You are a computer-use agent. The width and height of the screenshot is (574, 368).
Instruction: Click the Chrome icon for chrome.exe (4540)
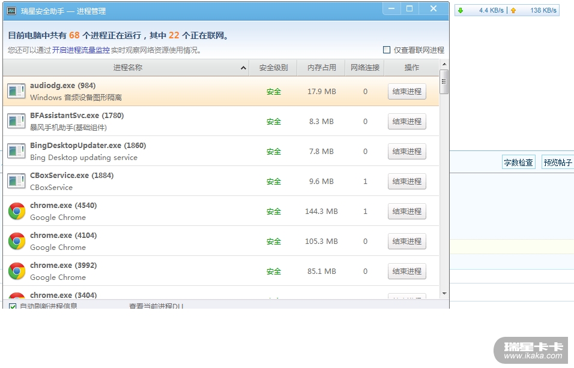(x=16, y=211)
